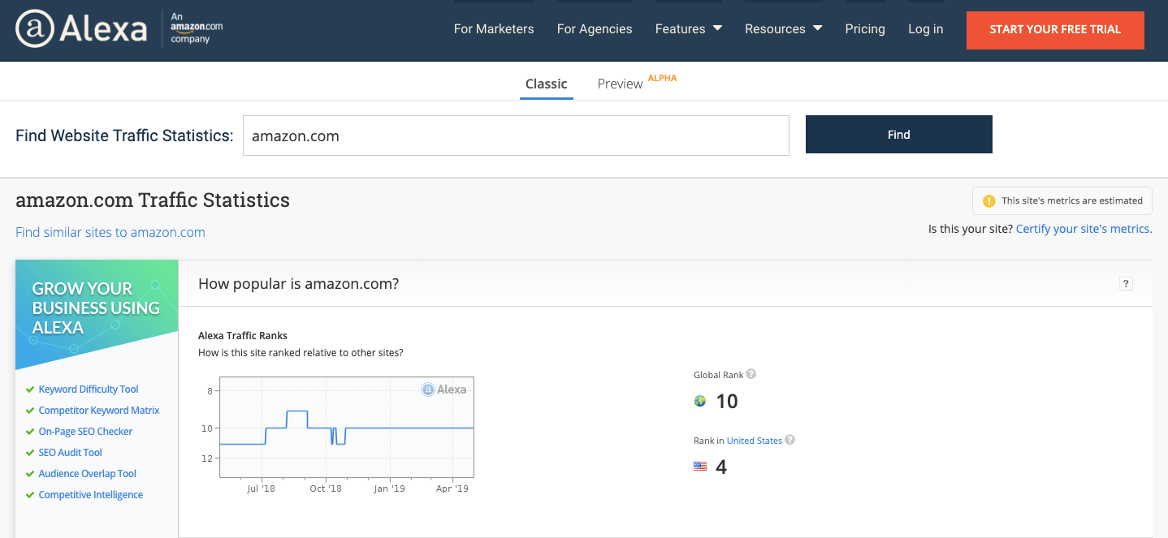This screenshot has width=1168, height=538.
Task: Click the ALPHA badge beside Preview
Action: tap(662, 78)
